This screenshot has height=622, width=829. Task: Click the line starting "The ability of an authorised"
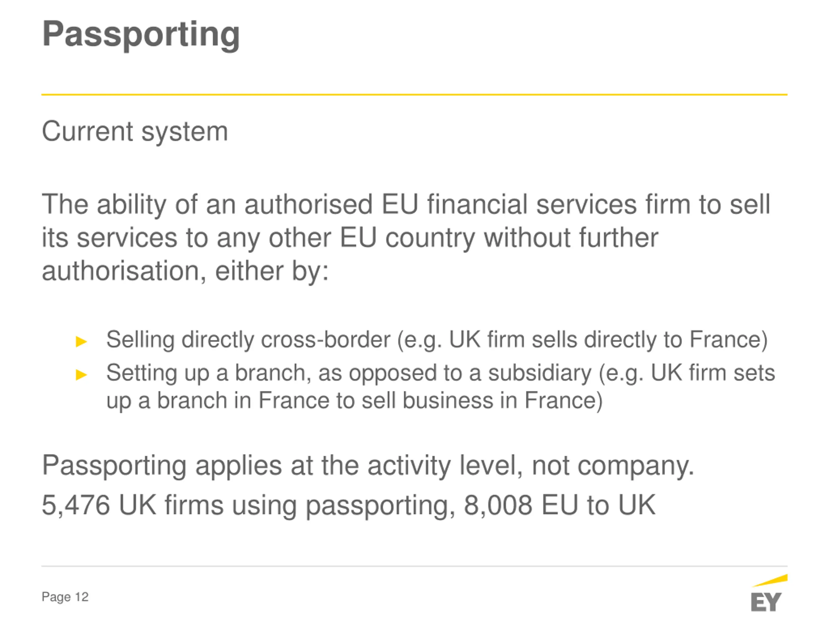coord(406,205)
